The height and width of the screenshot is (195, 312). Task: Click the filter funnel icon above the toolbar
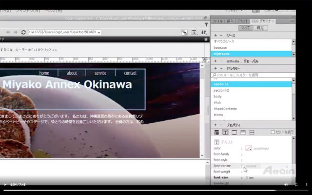click(x=206, y=24)
